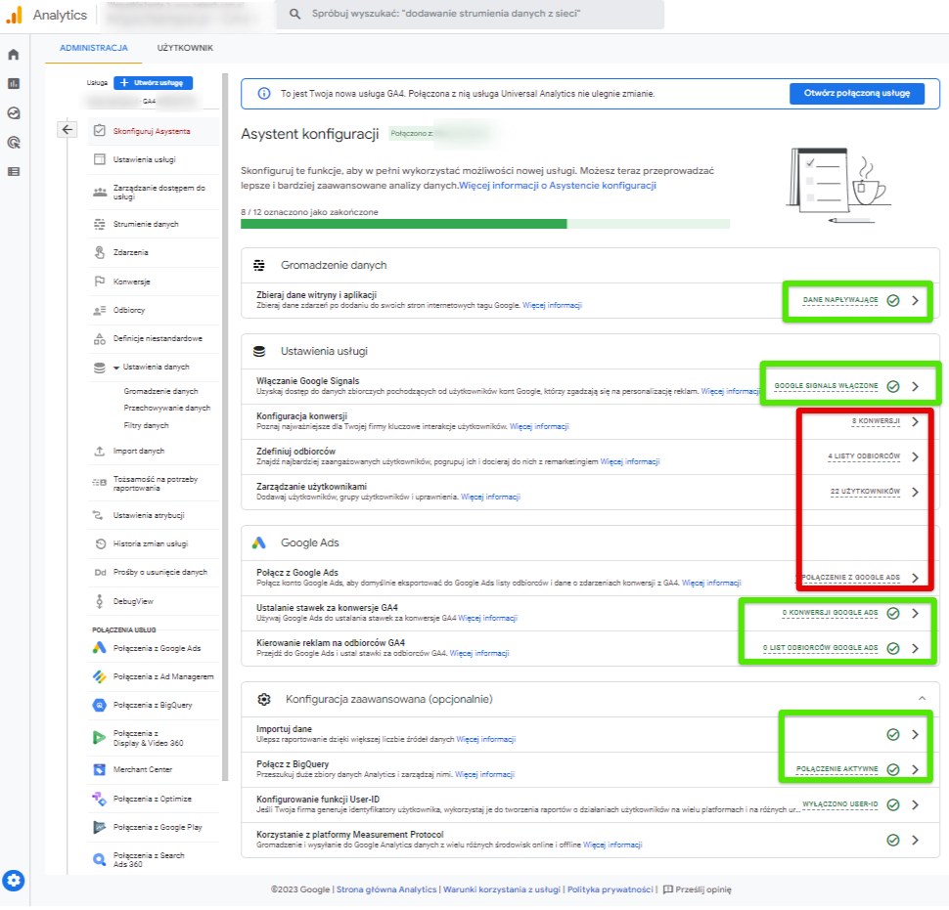The width and height of the screenshot is (949, 910).
Task: Switch to the Użytkownik tab
Action: pyautogui.click(x=185, y=48)
